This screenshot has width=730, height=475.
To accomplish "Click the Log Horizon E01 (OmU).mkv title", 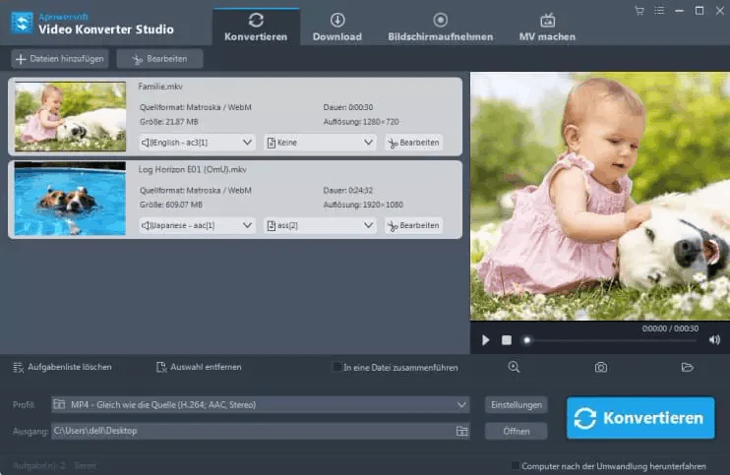I will coord(192,169).
